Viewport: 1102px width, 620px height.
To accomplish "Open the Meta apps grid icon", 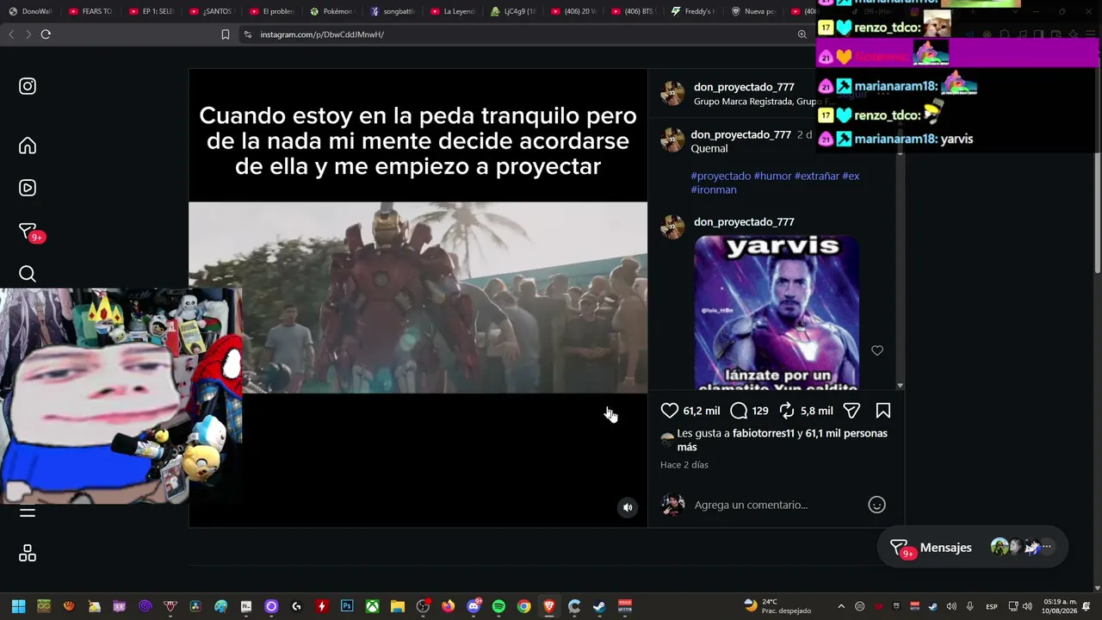I will click(x=28, y=553).
